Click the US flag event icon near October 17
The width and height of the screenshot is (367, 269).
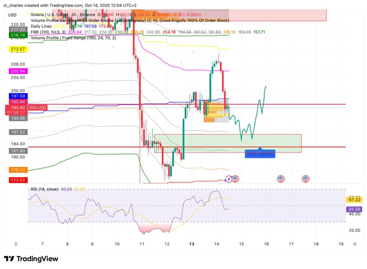pos(282,178)
